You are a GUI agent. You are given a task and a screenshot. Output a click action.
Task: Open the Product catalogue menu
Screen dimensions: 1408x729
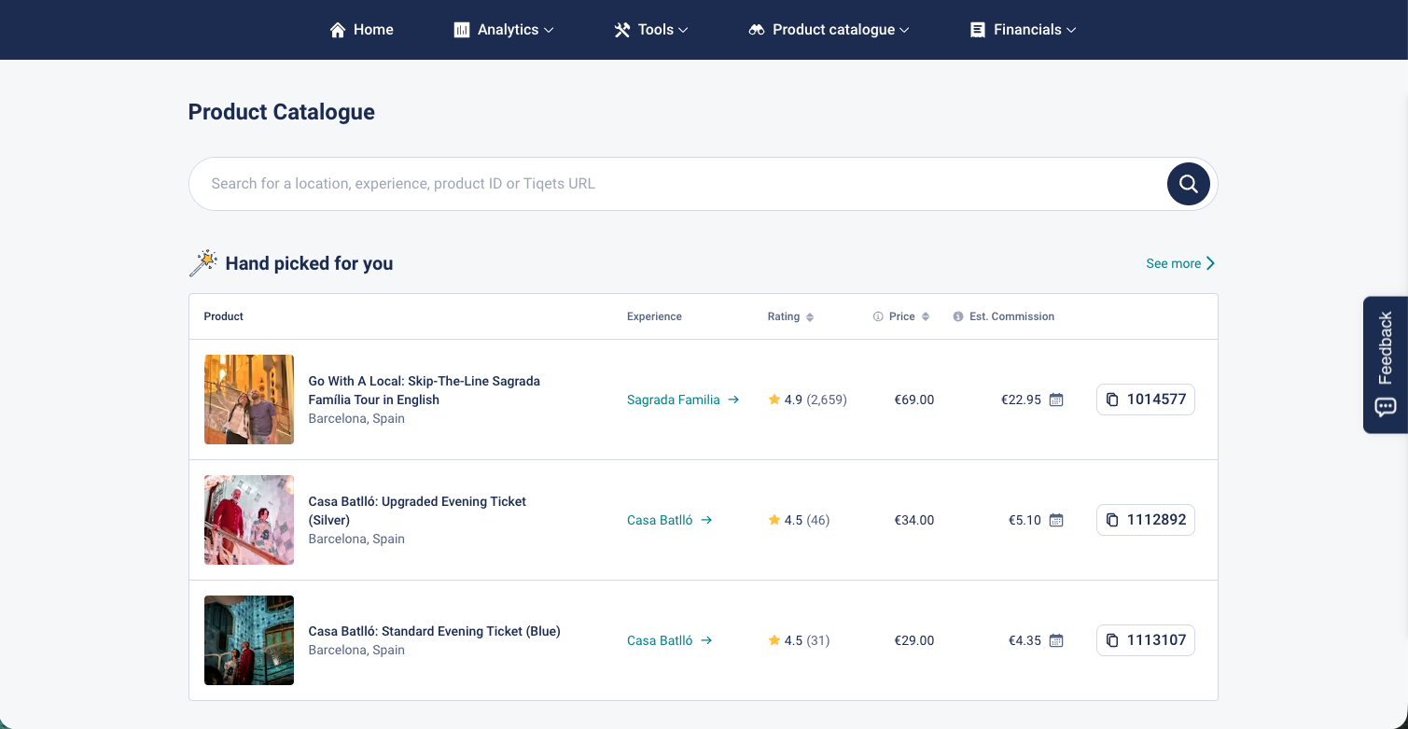[829, 30]
